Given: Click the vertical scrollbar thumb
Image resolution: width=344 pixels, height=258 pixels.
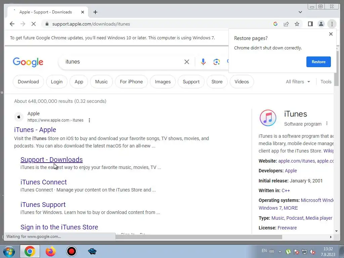Looking at the screenshot, I should pyautogui.click(x=337, y=68).
